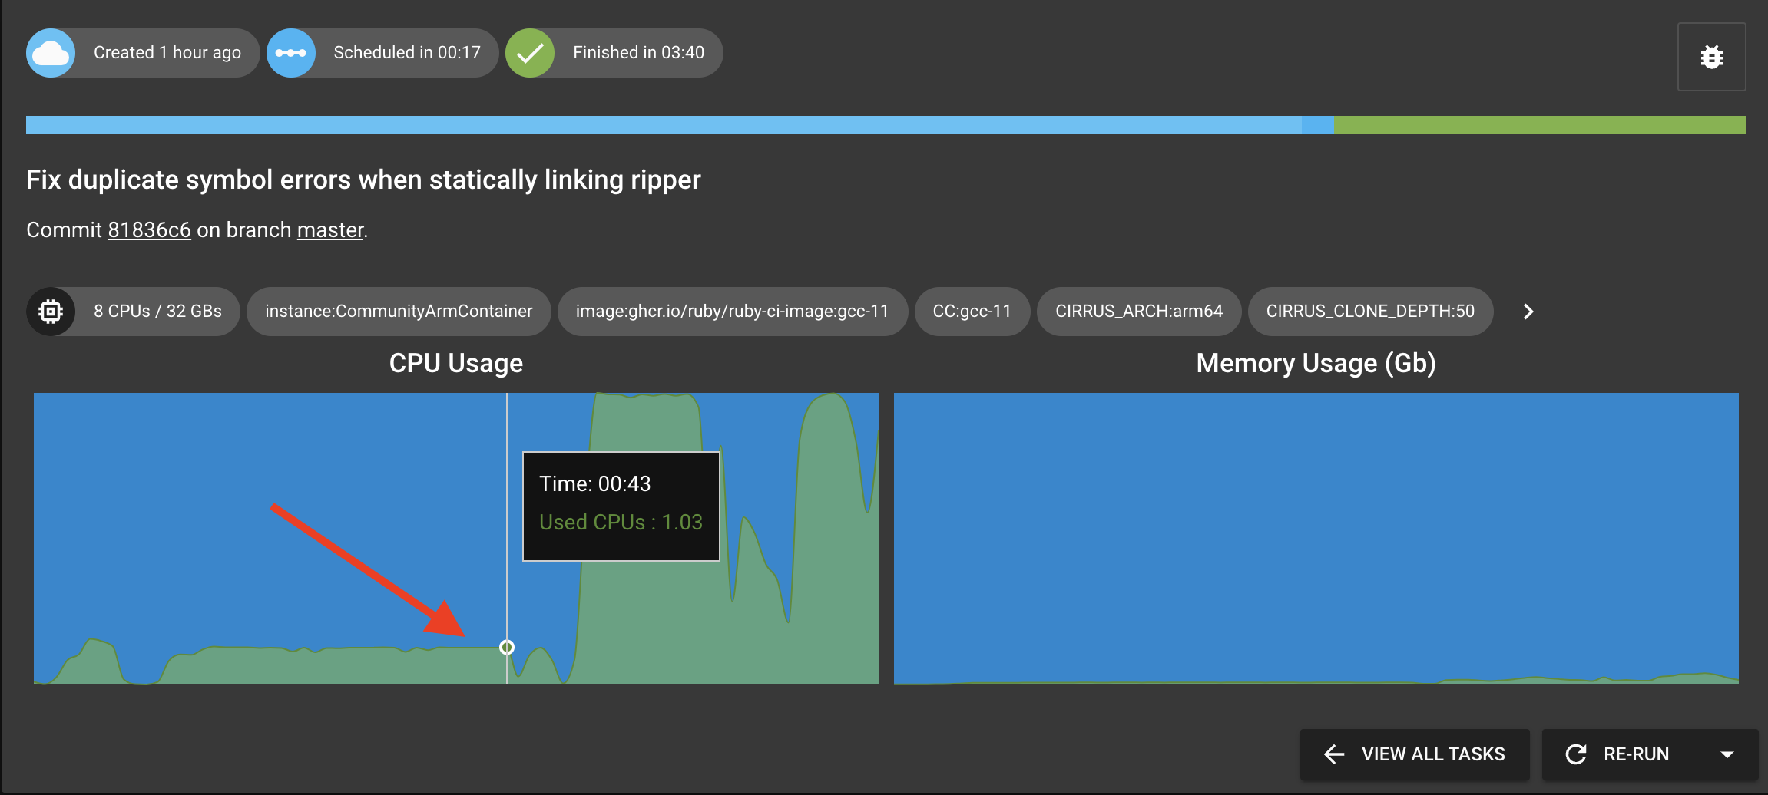Image resolution: width=1768 pixels, height=795 pixels.
Task: Click the CIRRUS_ARCH:arm64 chip
Action: click(x=1138, y=312)
